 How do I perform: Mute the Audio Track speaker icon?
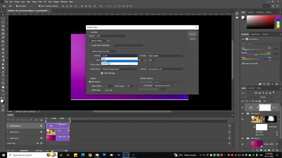[x=37, y=144]
